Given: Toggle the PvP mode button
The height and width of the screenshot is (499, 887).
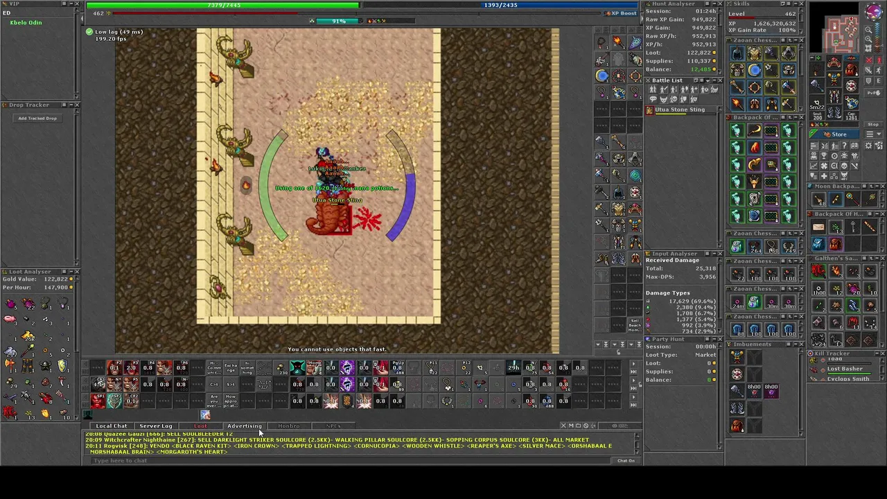Looking at the screenshot, I should coord(873,93).
